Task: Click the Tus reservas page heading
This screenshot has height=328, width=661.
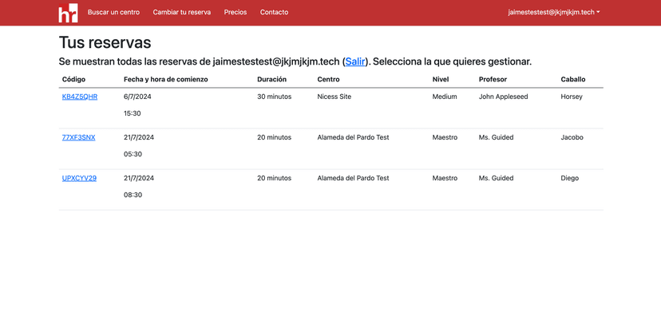Action: click(x=105, y=42)
